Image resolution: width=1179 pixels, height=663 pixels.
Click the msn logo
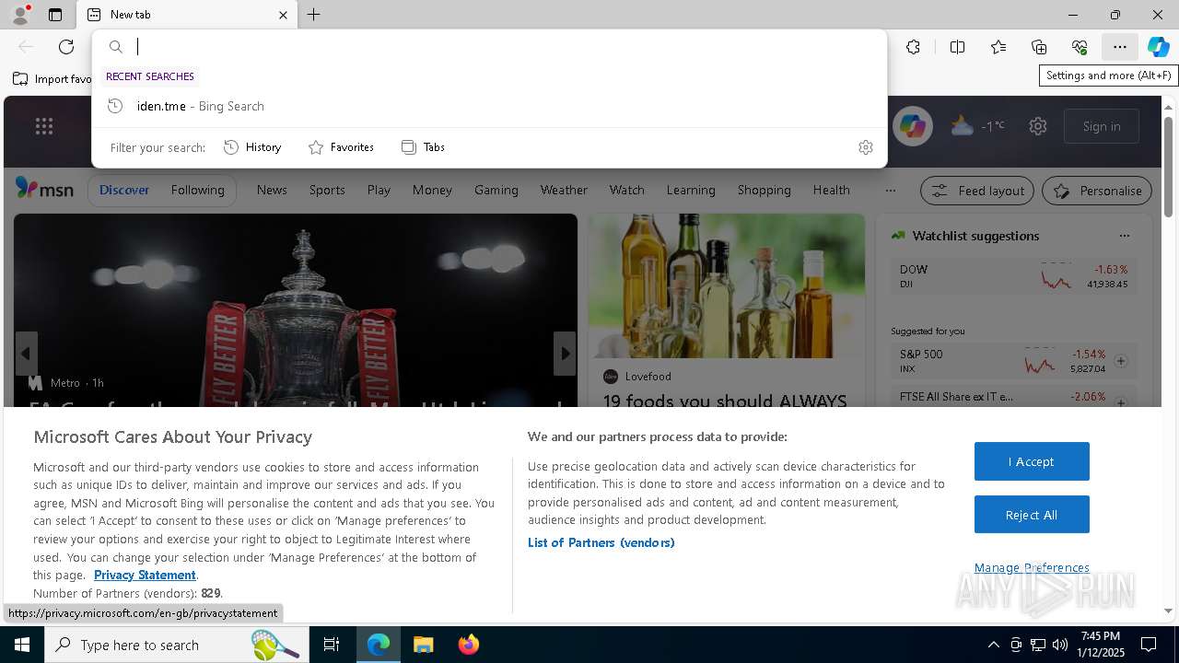point(44,189)
